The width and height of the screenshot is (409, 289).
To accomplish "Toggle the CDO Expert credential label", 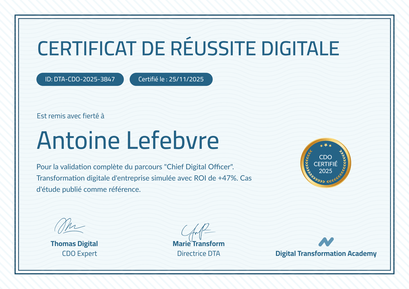I will (x=79, y=253).
